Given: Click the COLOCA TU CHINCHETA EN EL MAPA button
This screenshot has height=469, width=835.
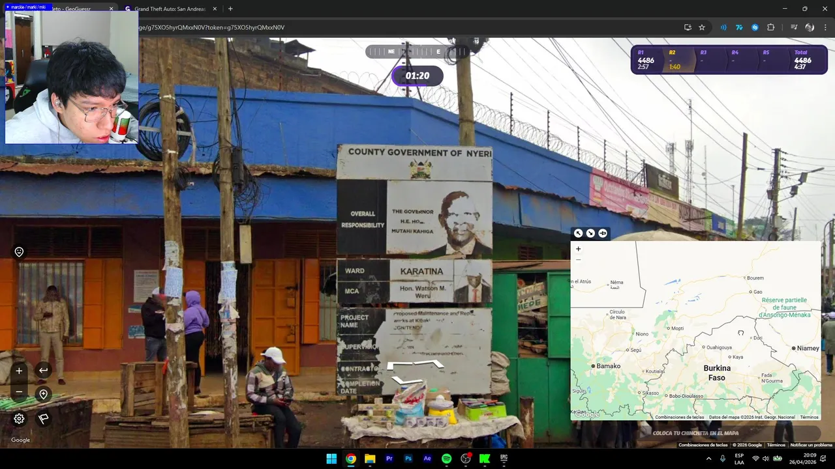Looking at the screenshot, I should click(x=695, y=433).
